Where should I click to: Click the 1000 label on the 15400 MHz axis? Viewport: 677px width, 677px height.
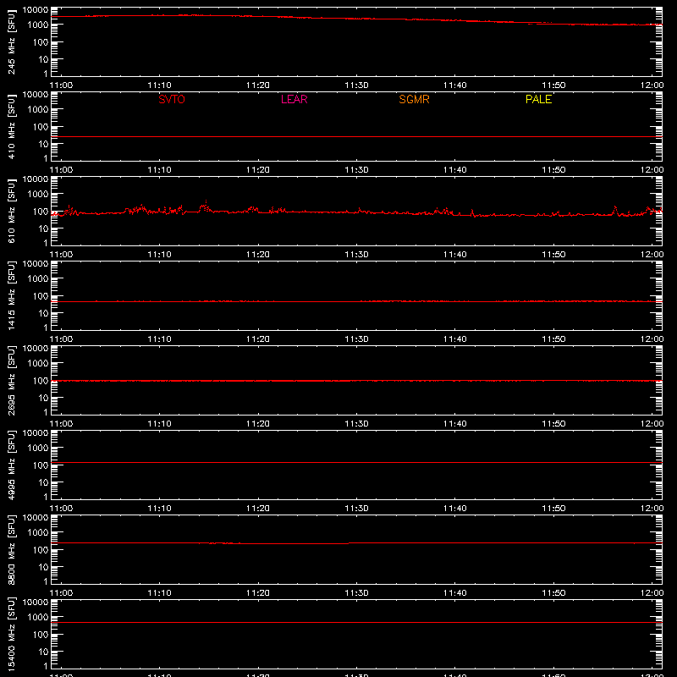[x=38, y=617]
